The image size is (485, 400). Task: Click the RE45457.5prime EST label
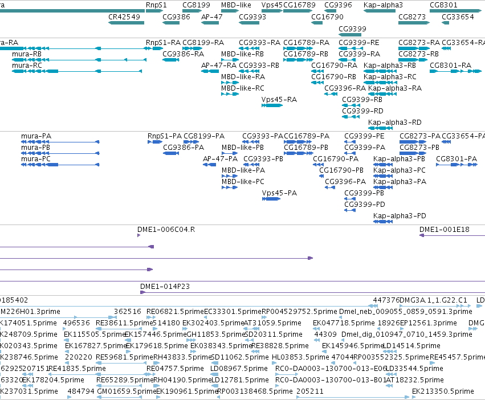pos(457,357)
